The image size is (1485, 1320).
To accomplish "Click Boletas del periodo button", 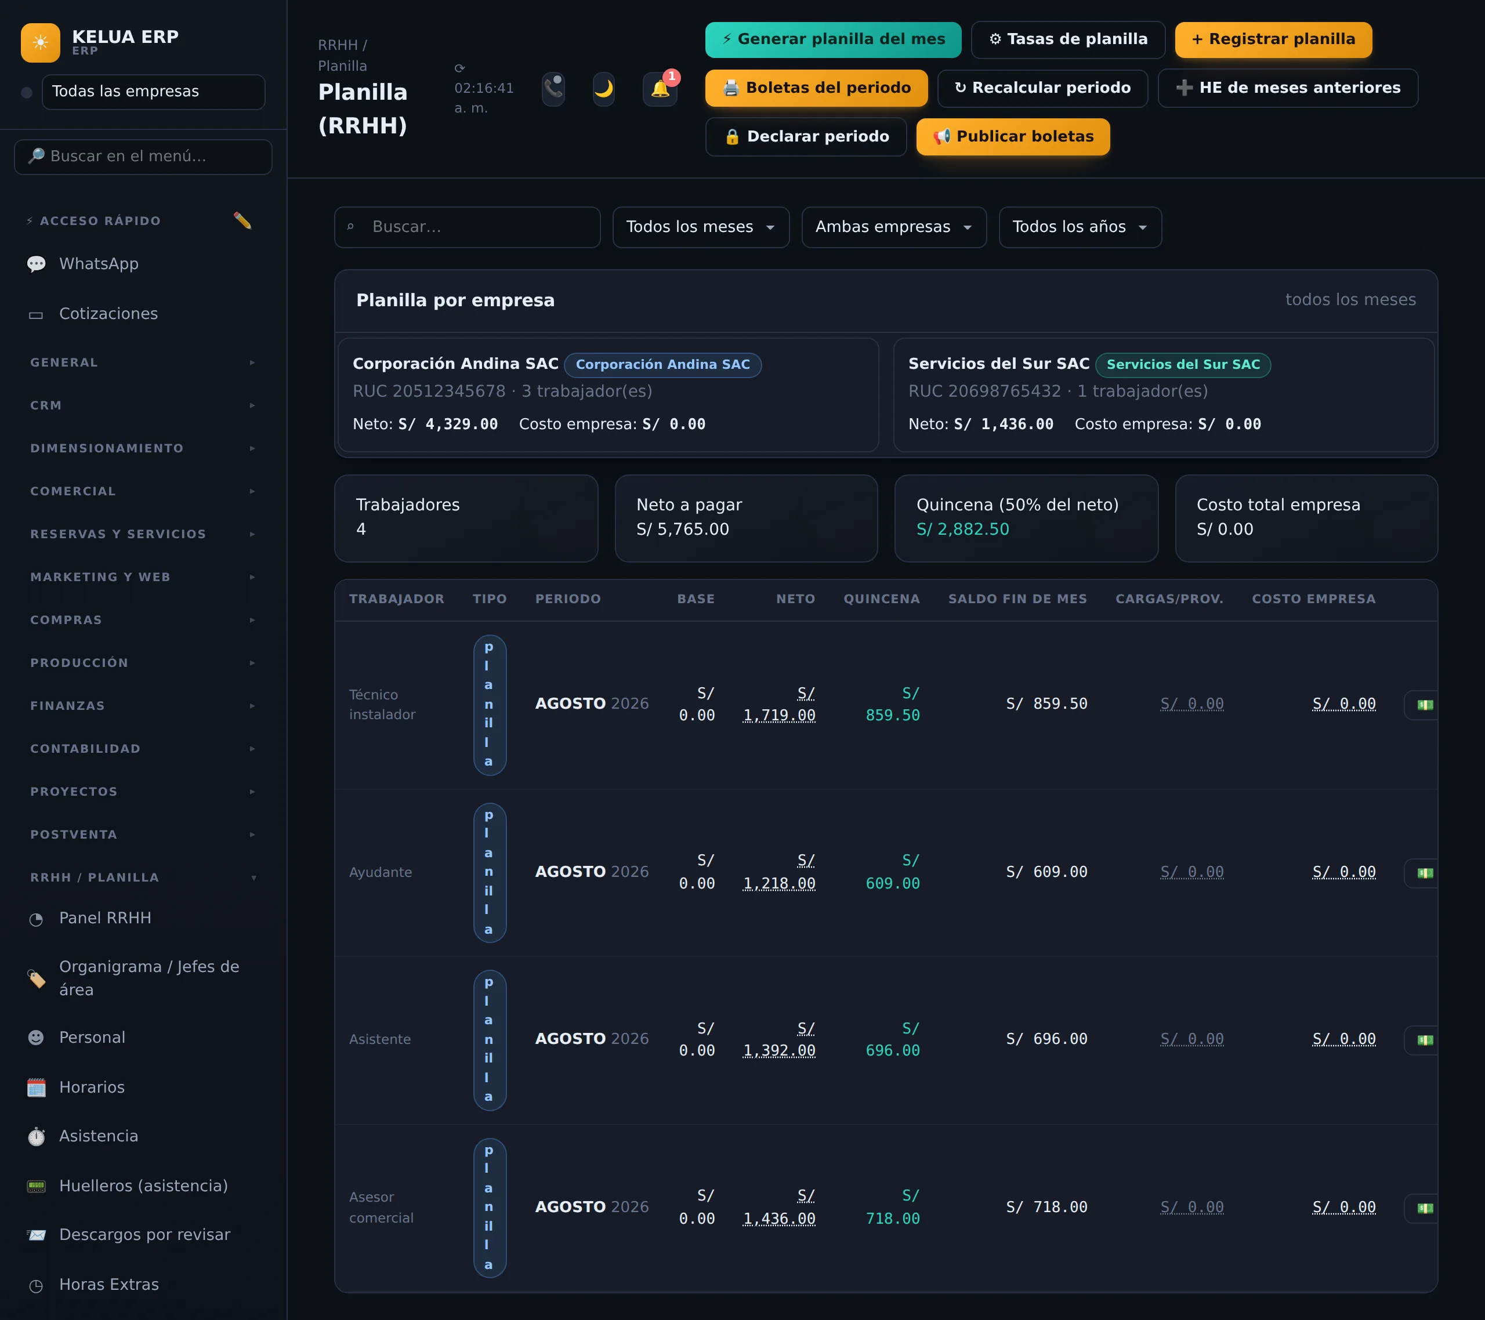I will pos(817,88).
